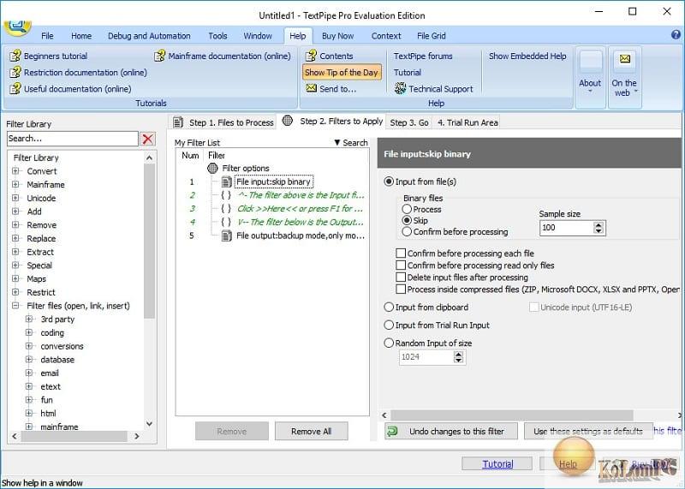Viewport: 685px width, 489px height.
Task: Click the TextPipe application logo button
Action: pyautogui.click(x=17, y=27)
